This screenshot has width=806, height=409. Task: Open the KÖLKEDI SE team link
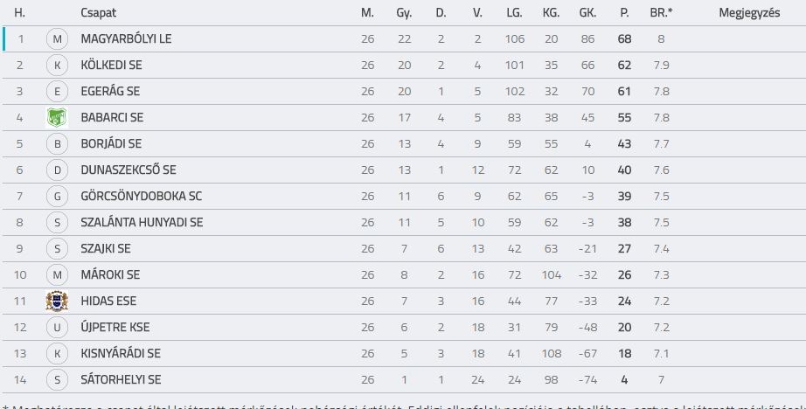[x=111, y=66]
